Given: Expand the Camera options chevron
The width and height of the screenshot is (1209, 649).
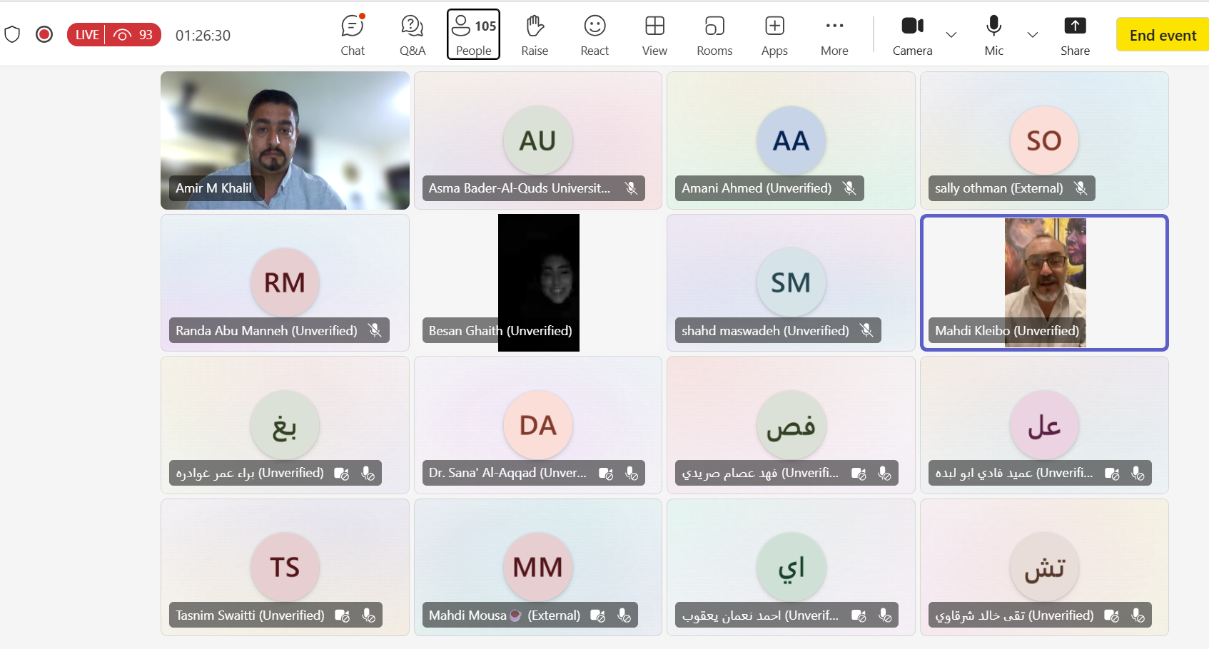Looking at the screenshot, I should click(x=951, y=34).
